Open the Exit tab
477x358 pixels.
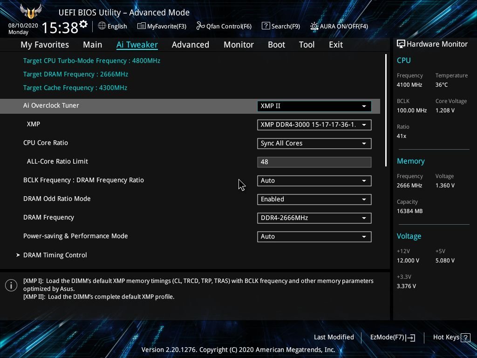pos(336,45)
